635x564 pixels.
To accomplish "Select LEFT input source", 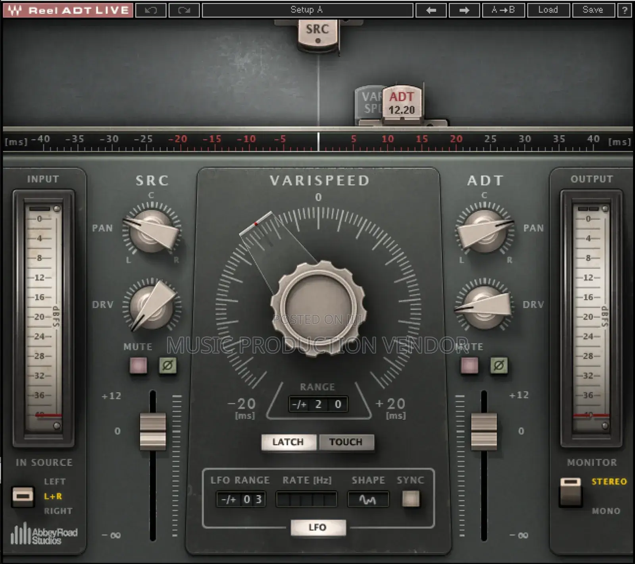I will click(x=54, y=481).
